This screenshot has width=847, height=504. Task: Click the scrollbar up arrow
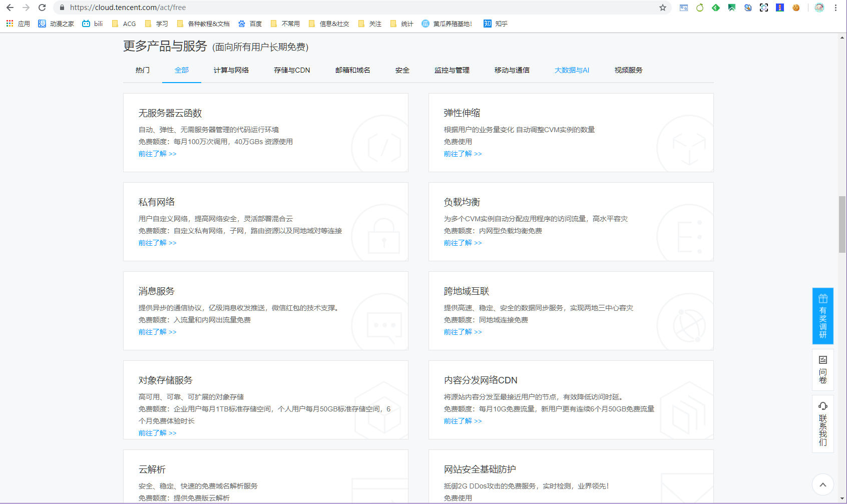coord(842,38)
